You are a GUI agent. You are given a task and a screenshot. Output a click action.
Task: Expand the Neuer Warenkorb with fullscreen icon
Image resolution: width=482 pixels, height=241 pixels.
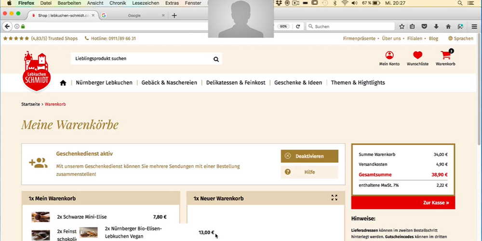point(334,198)
